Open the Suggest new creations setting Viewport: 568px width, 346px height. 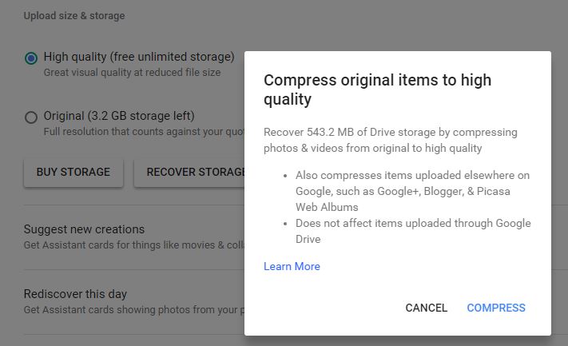point(134,237)
